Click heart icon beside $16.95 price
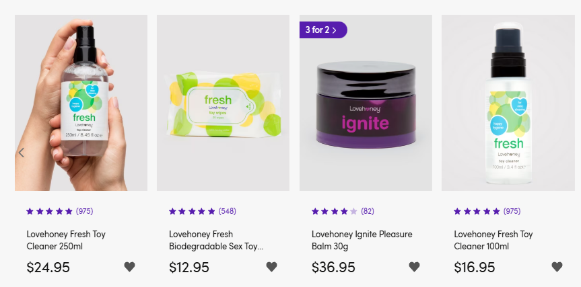The height and width of the screenshot is (287, 581). [x=557, y=267]
